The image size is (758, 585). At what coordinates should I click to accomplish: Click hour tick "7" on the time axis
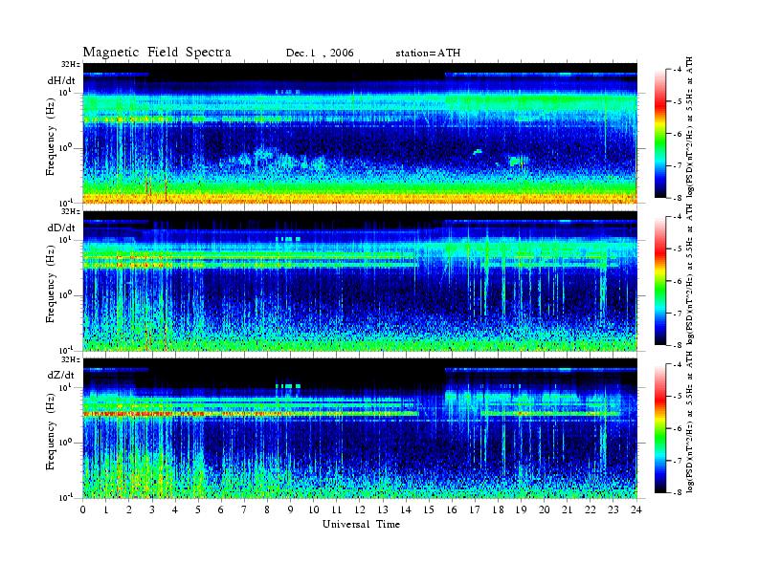coord(245,509)
